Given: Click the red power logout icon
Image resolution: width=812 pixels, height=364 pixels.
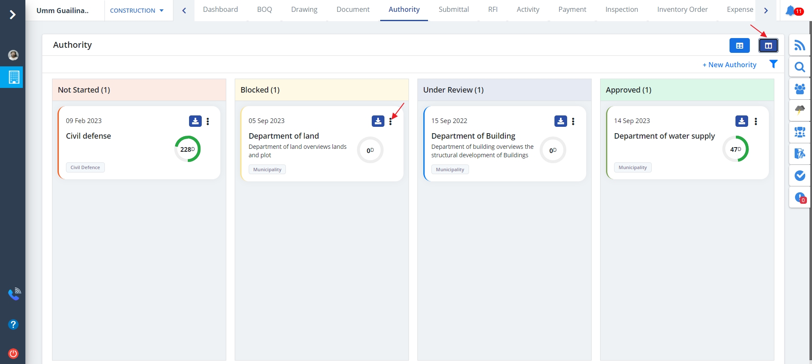Looking at the screenshot, I should click(x=13, y=353).
